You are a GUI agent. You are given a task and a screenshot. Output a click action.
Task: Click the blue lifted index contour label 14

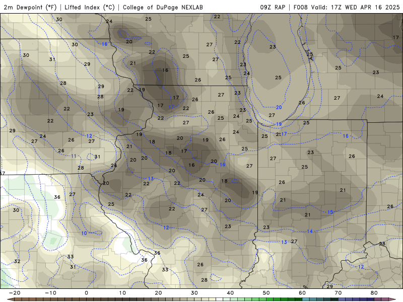click(x=310, y=232)
